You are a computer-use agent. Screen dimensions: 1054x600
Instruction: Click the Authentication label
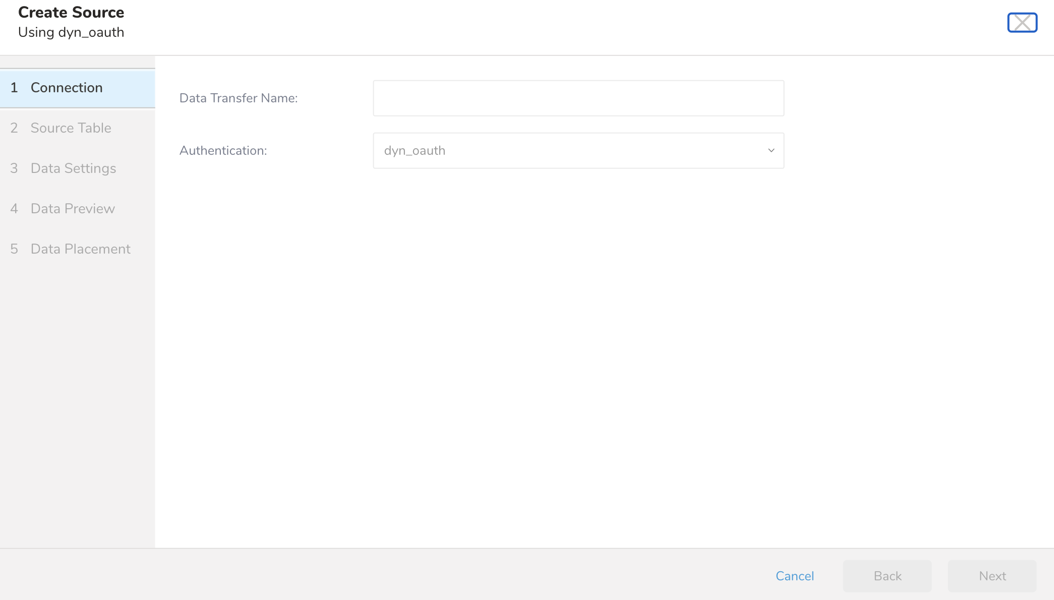(x=223, y=151)
